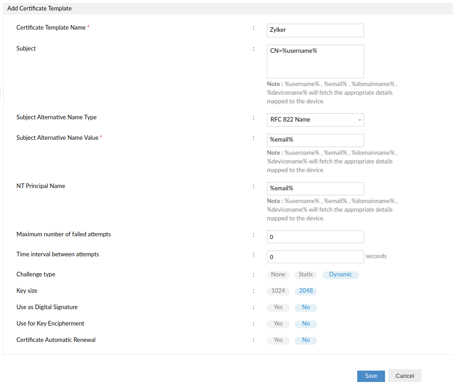This screenshot has width=453, height=387.
Task: Select No for Use as Digital Signature
Action: click(x=306, y=307)
